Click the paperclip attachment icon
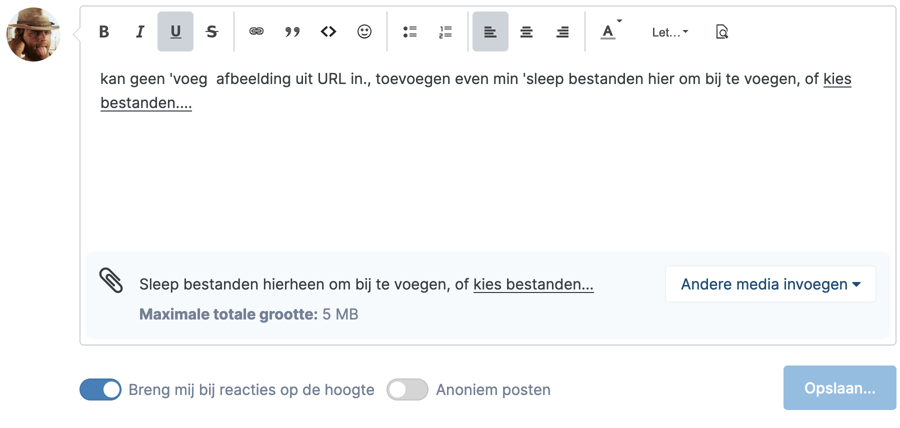Screen dimensions: 900x428 click(x=111, y=280)
